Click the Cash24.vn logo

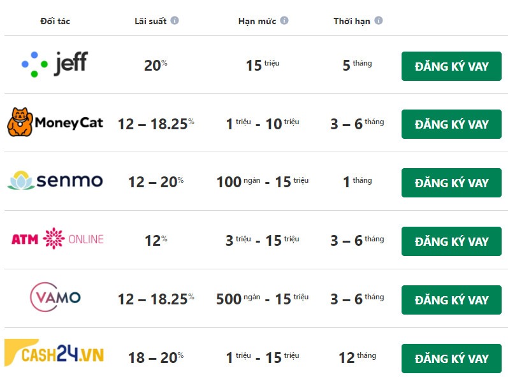pos(55,355)
